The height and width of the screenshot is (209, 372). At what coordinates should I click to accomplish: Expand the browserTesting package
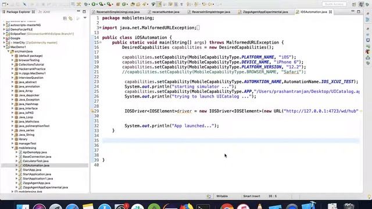tap(13, 60)
